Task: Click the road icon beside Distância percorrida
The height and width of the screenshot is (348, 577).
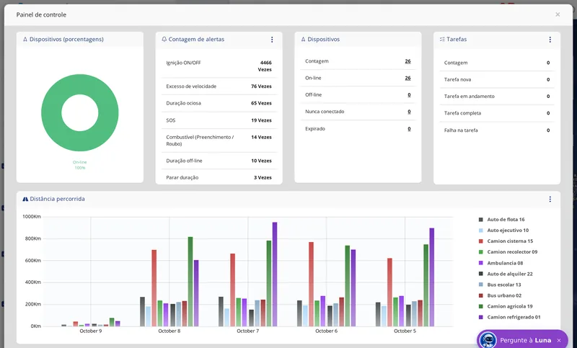Action: (x=25, y=199)
